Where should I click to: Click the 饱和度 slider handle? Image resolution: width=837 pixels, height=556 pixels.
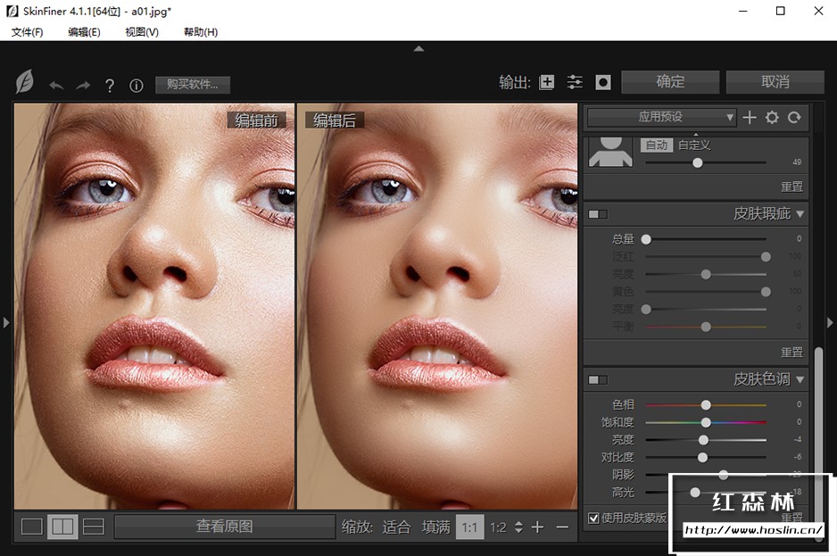click(x=706, y=422)
